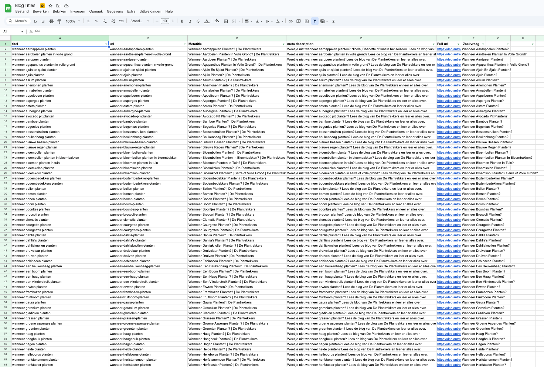The image size is (544, 367).
Task: Open the Uitbreidingen menu
Action: pyautogui.click(x=150, y=11)
